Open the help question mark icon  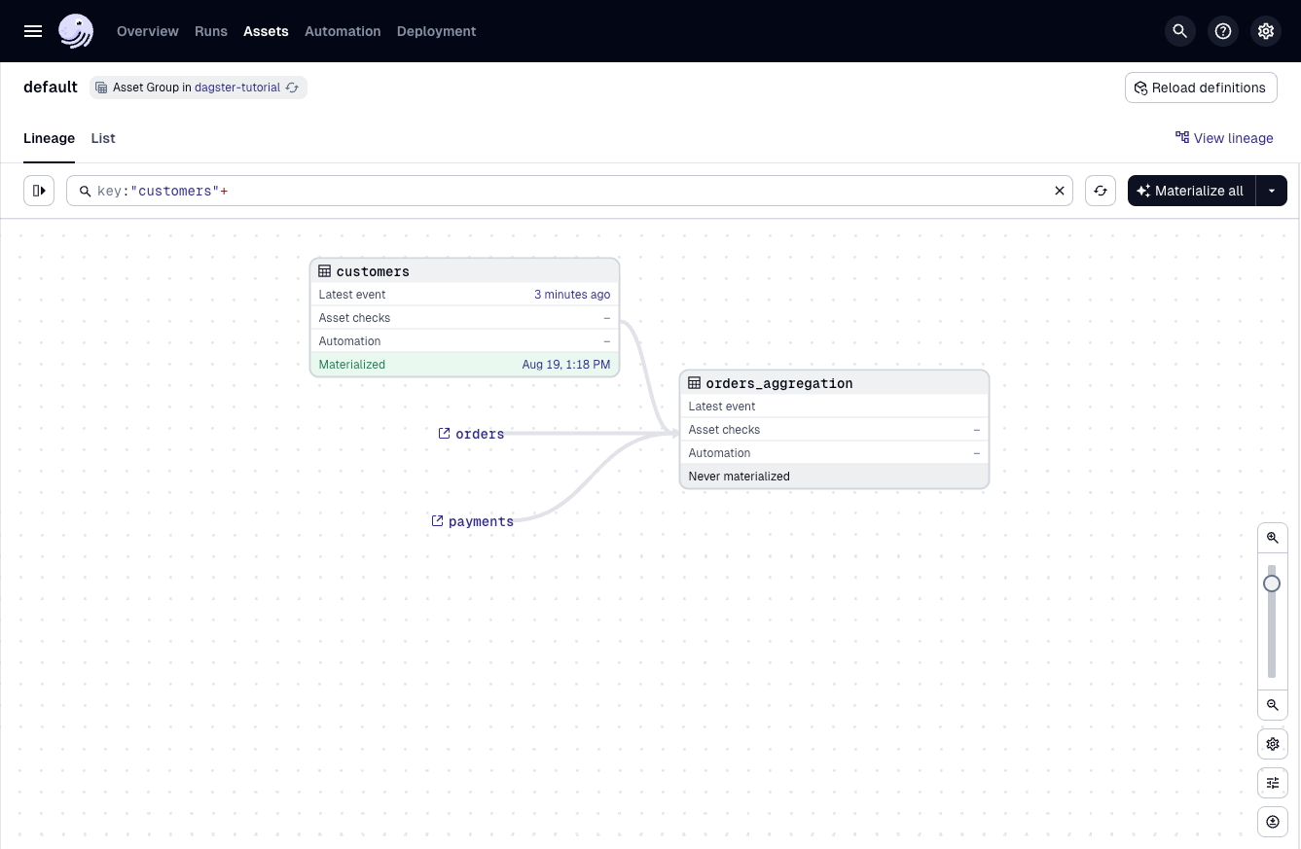click(1223, 31)
